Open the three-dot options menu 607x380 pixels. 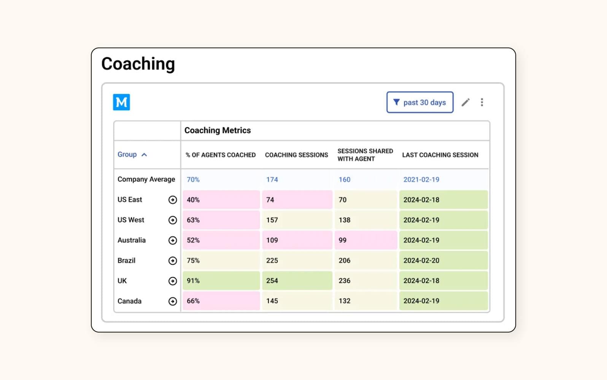pos(482,102)
